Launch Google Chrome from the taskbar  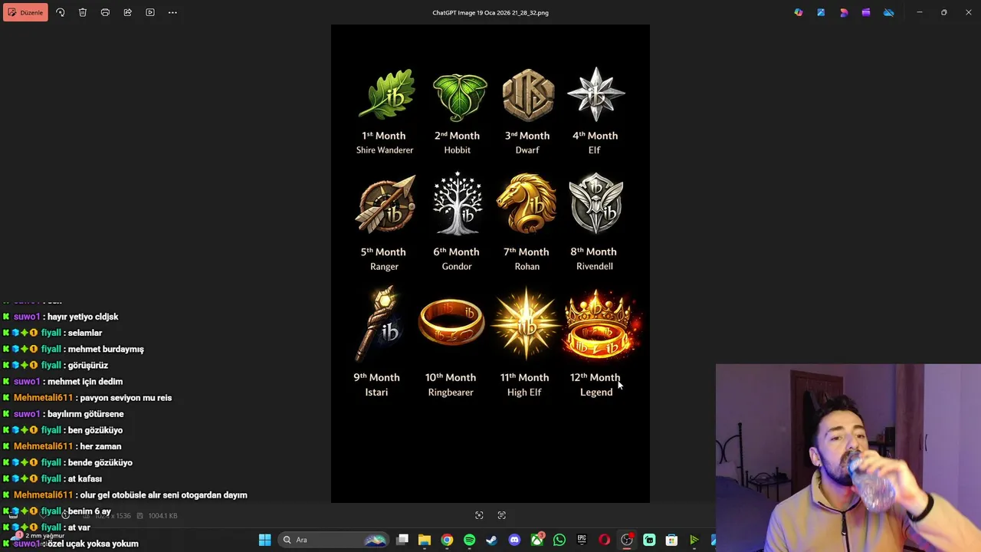tap(447, 540)
